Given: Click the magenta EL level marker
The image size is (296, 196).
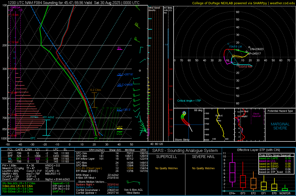Looking at the screenshot, I should [119, 48].
